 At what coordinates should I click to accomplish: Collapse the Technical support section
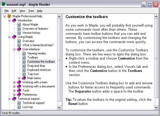[9, 99]
